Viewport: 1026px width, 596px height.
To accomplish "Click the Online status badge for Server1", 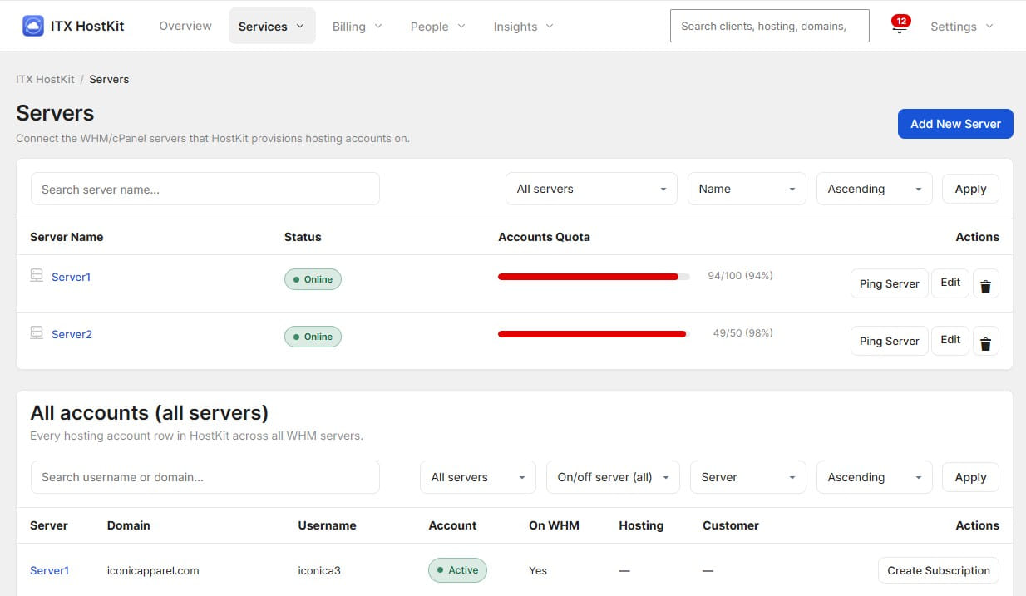I will (x=313, y=279).
